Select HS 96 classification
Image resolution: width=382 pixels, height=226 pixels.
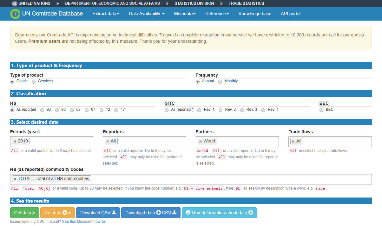[57, 110]
